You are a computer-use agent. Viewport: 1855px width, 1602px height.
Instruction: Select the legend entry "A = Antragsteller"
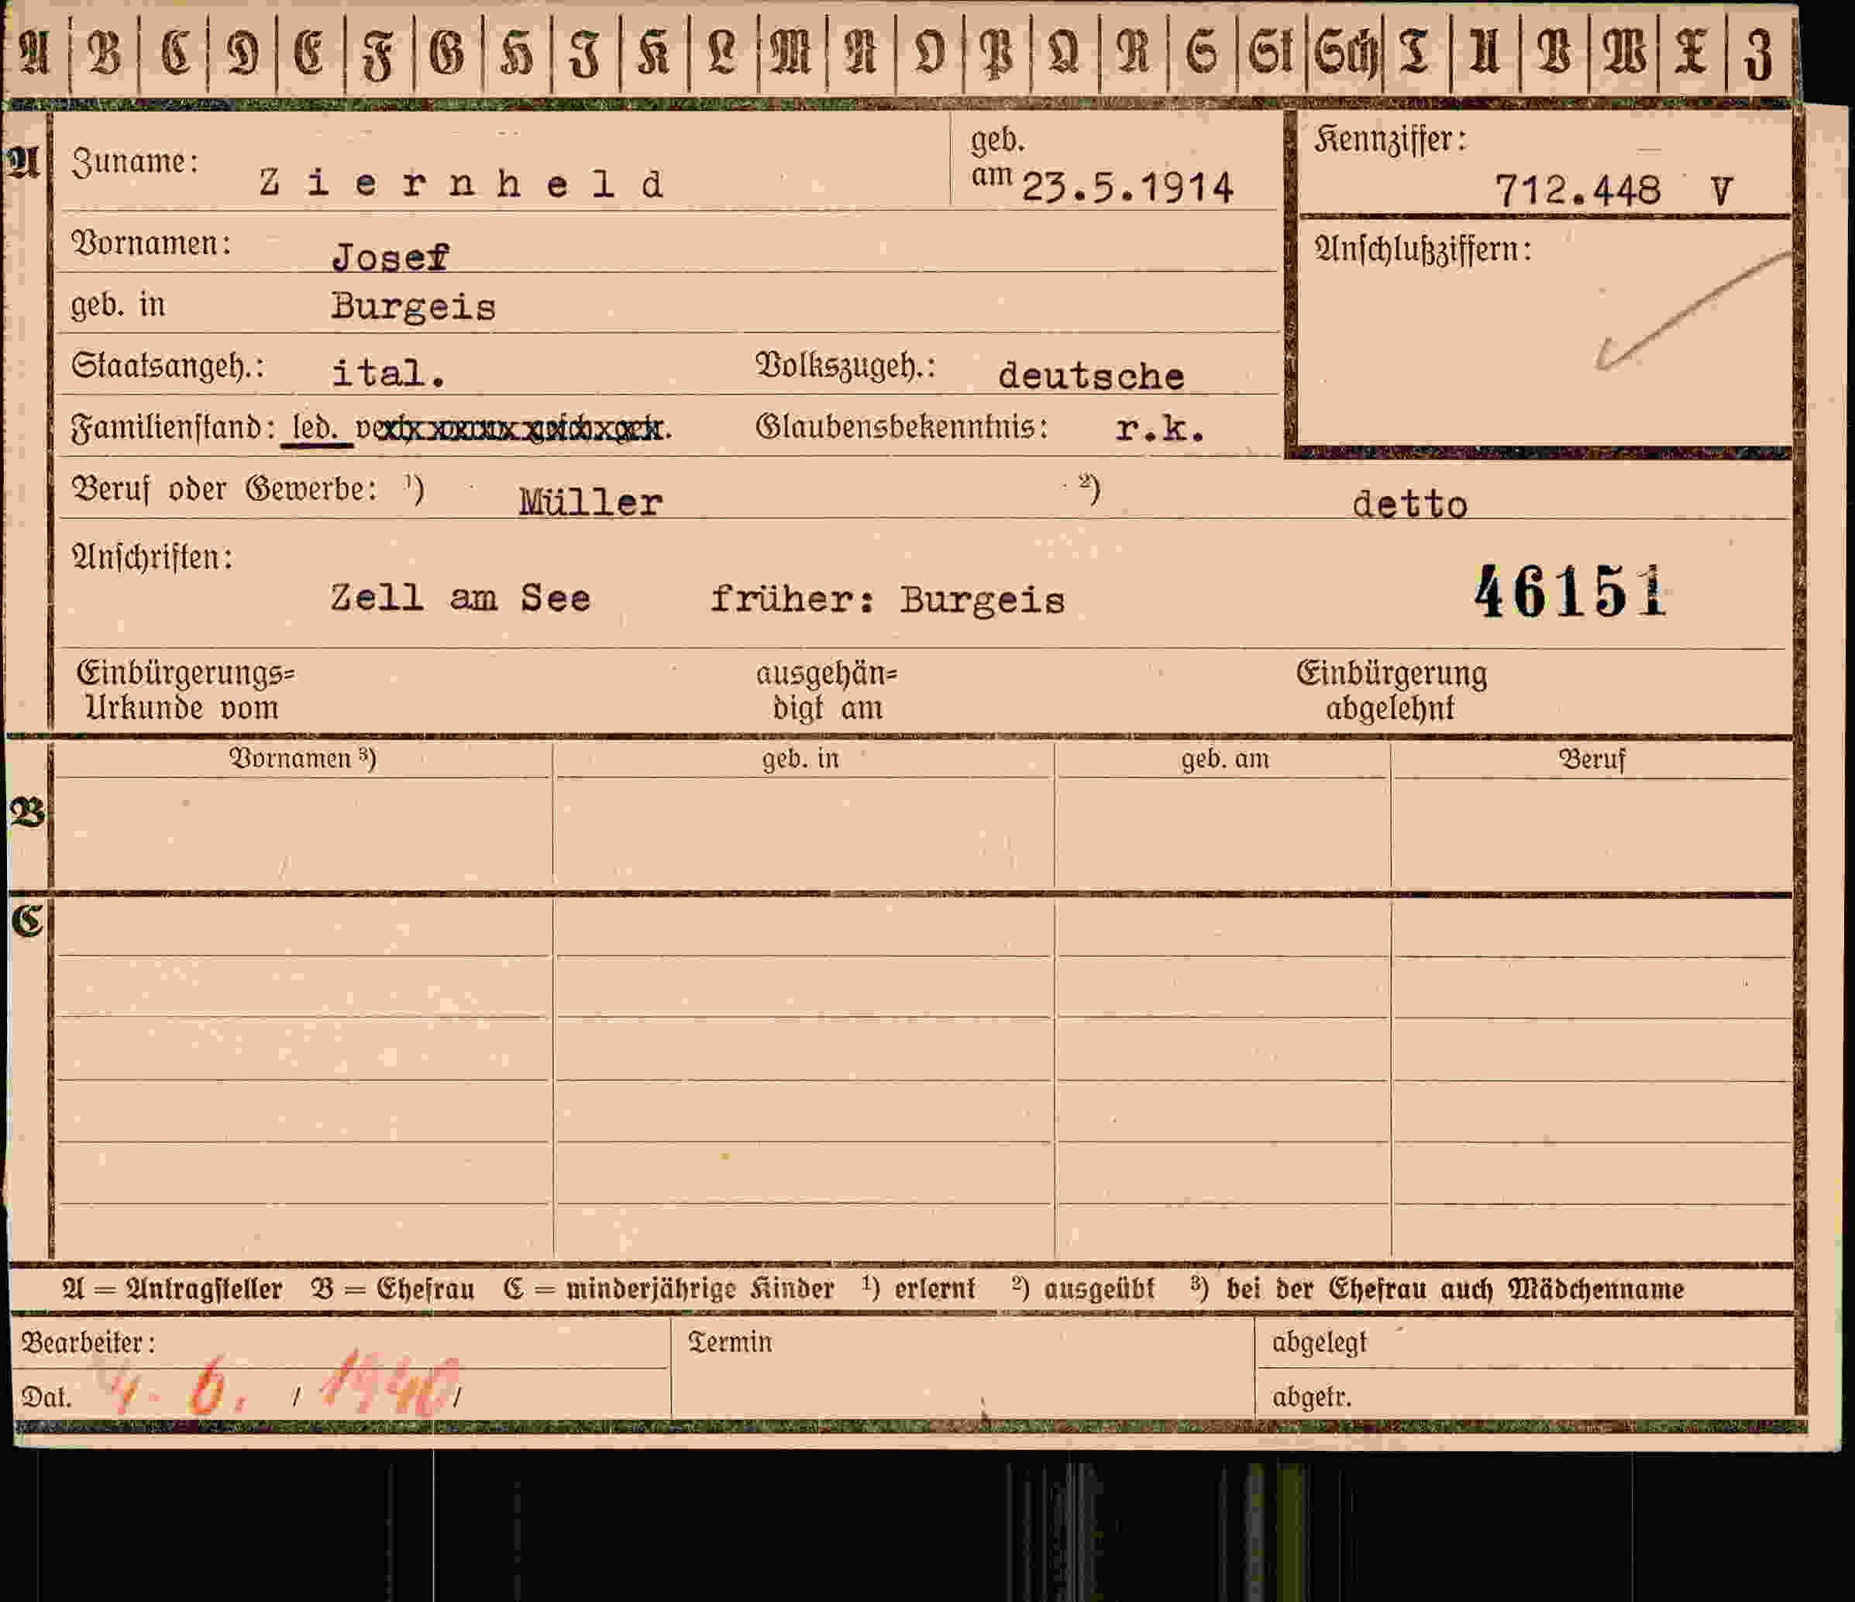[172, 1290]
